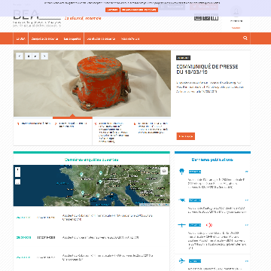Click the first dark square icon beside the header

(x=198, y=17)
